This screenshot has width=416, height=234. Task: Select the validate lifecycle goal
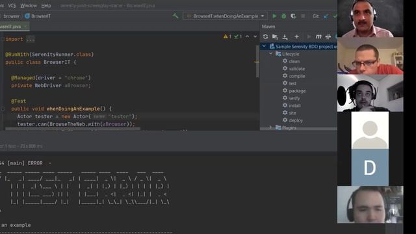point(296,69)
